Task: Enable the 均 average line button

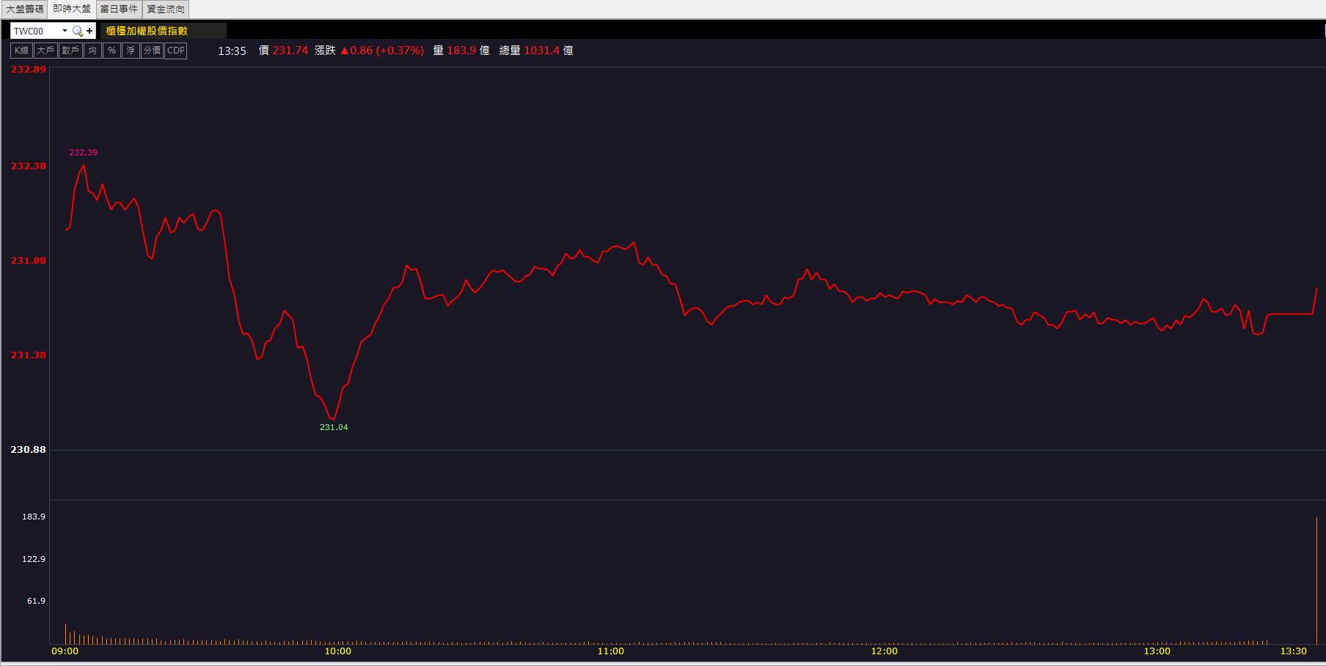Action: 92,51
